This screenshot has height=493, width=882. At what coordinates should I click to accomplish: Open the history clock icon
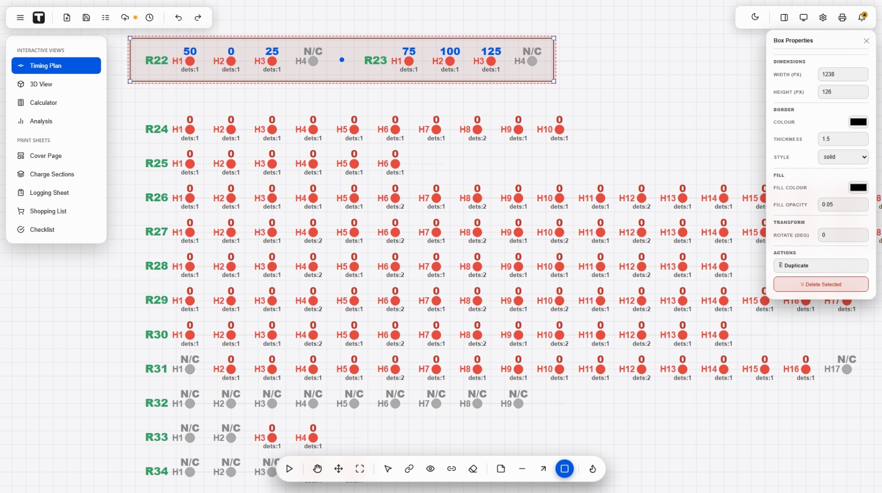[x=149, y=18]
